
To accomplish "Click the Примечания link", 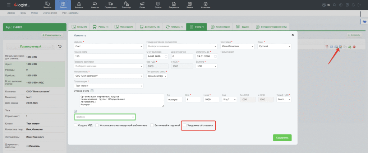I will tap(227, 52).
